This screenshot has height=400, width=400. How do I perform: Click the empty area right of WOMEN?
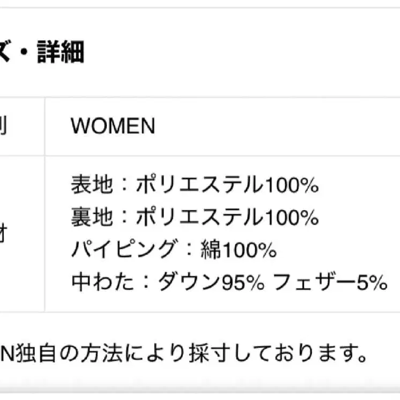279,127
